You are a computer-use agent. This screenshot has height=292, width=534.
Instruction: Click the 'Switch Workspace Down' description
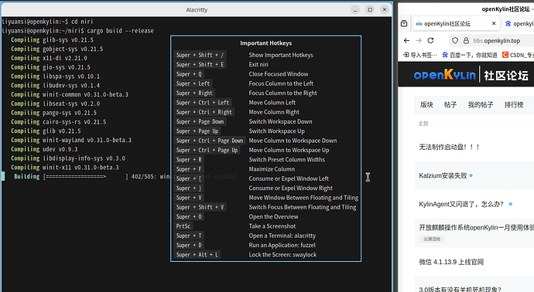280,122
